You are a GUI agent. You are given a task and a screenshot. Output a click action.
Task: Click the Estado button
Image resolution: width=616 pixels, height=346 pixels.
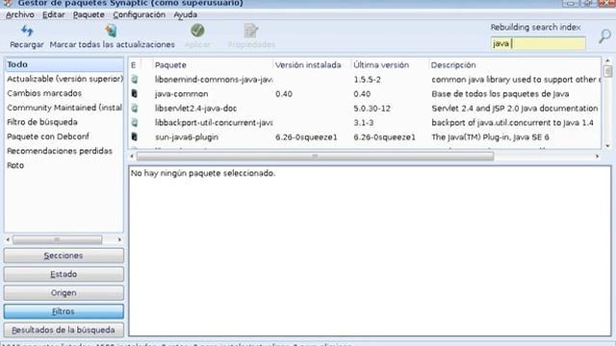(64, 274)
